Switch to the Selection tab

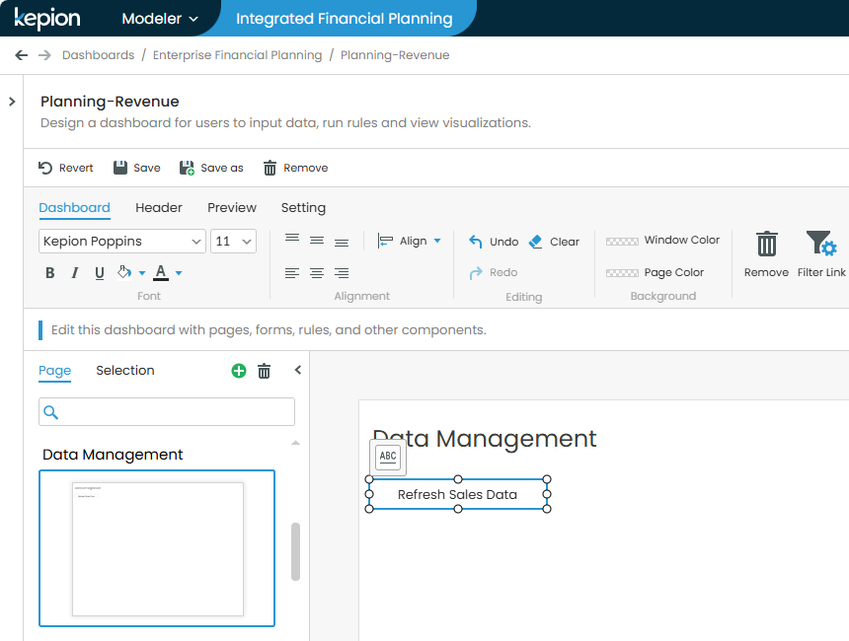point(125,371)
